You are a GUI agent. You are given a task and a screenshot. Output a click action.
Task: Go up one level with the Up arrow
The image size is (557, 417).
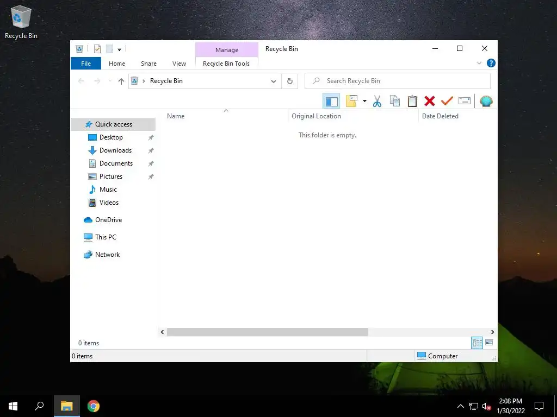pos(121,81)
